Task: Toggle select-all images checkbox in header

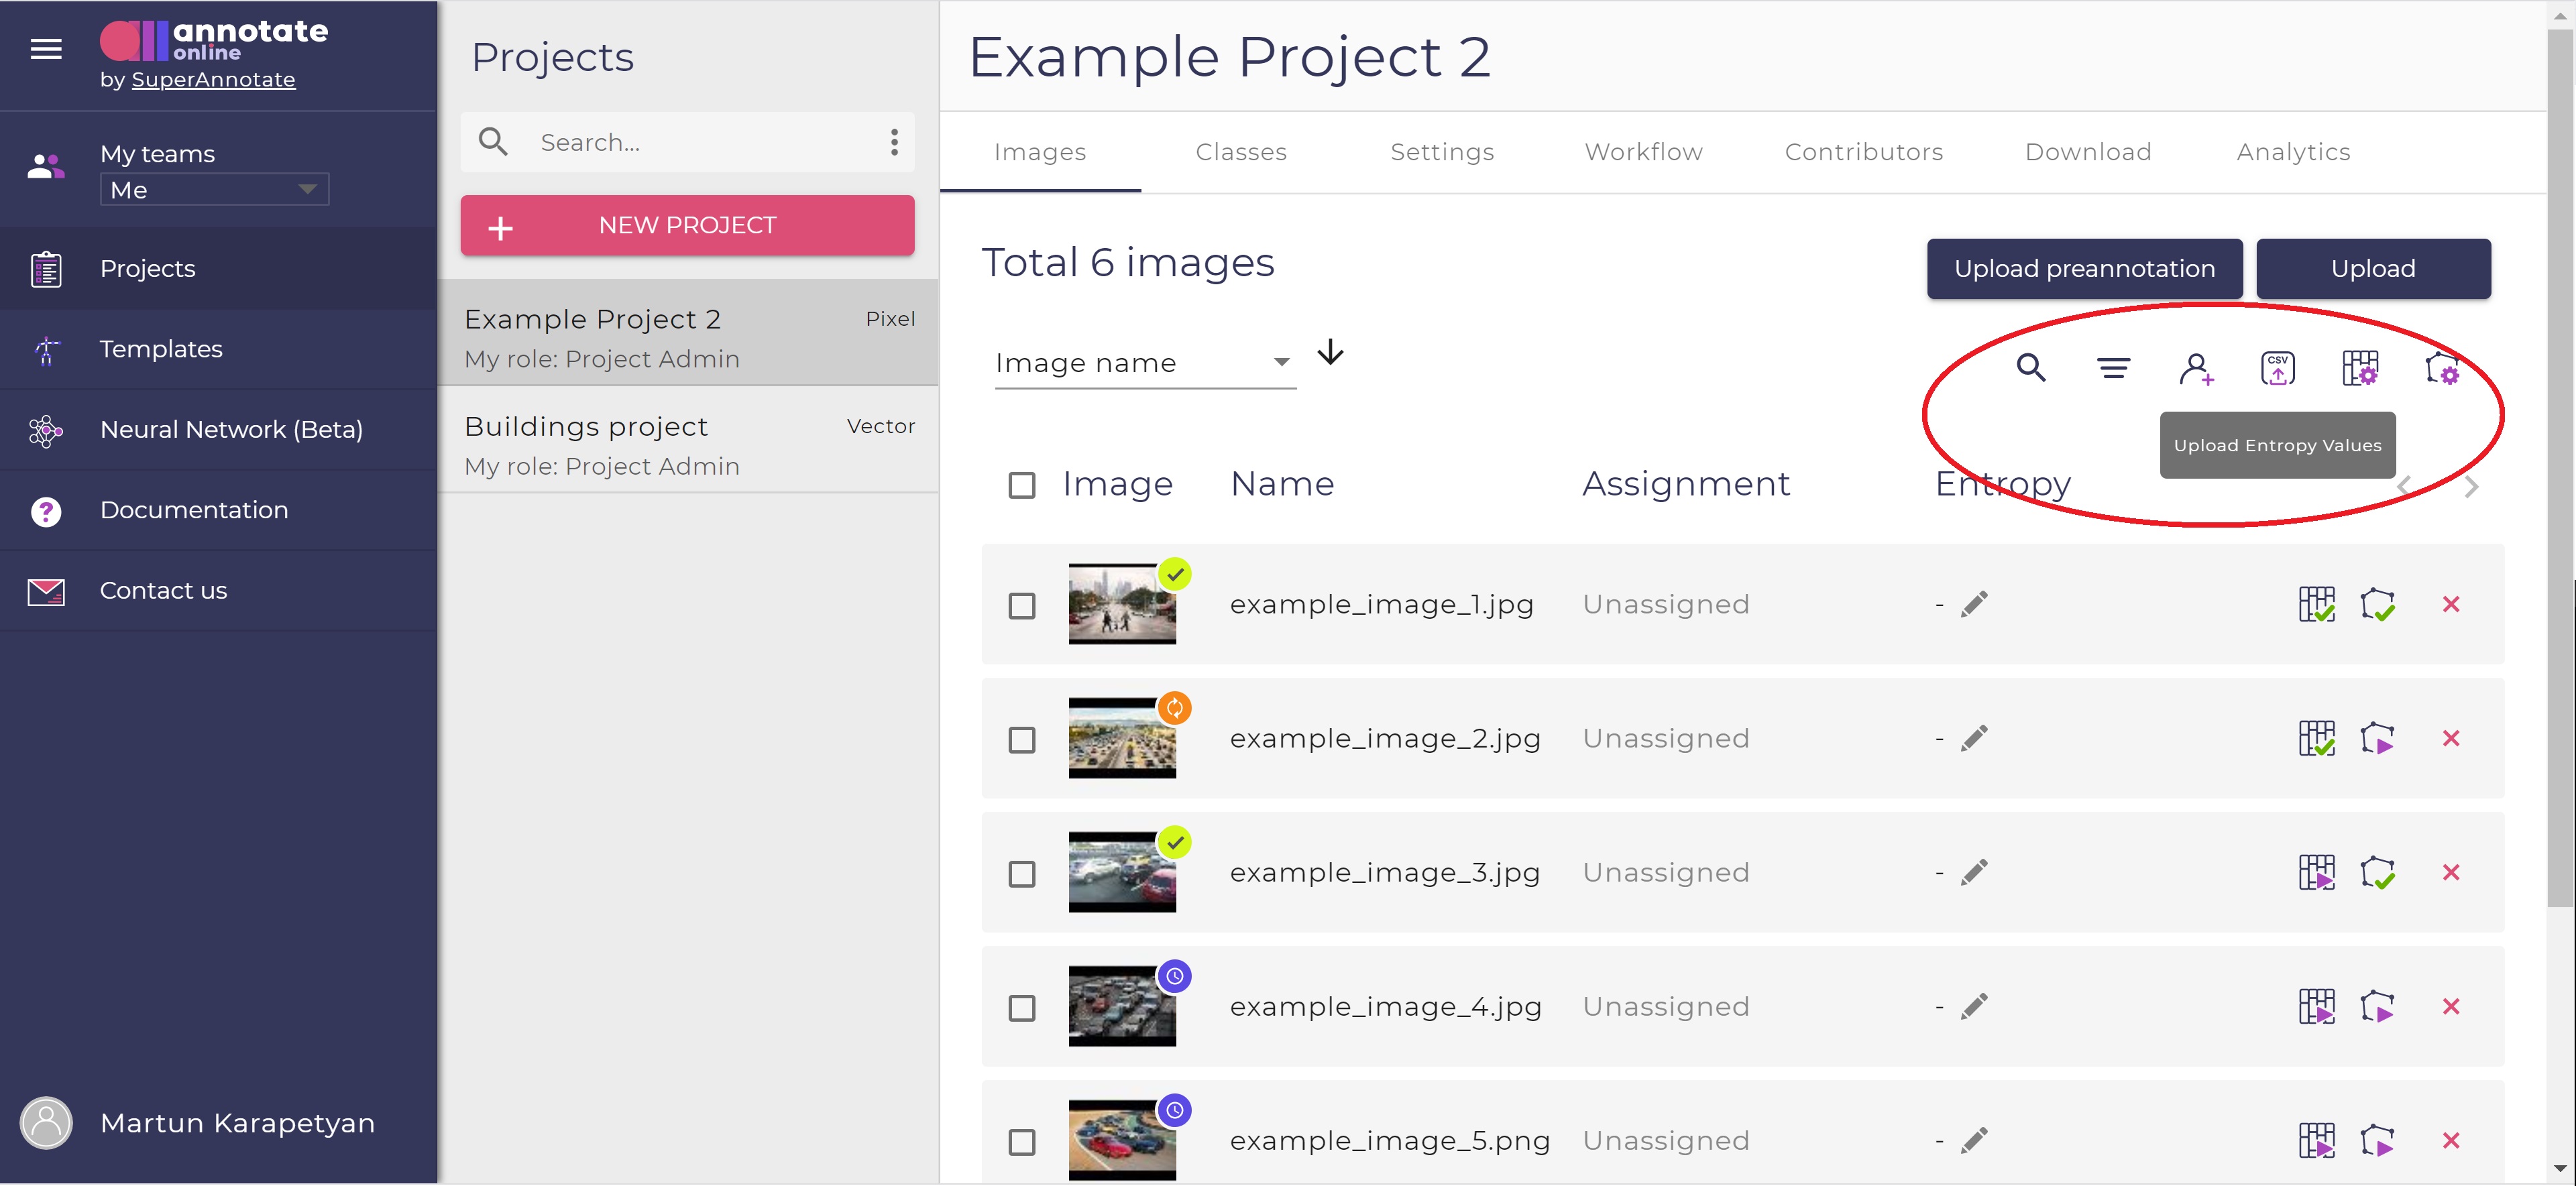Action: (1021, 485)
